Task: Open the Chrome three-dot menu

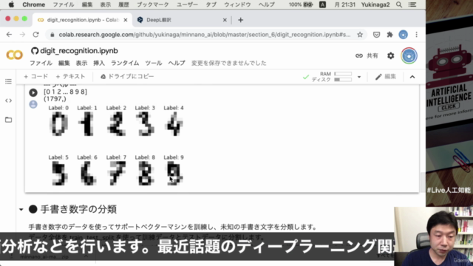Action: click(417, 35)
